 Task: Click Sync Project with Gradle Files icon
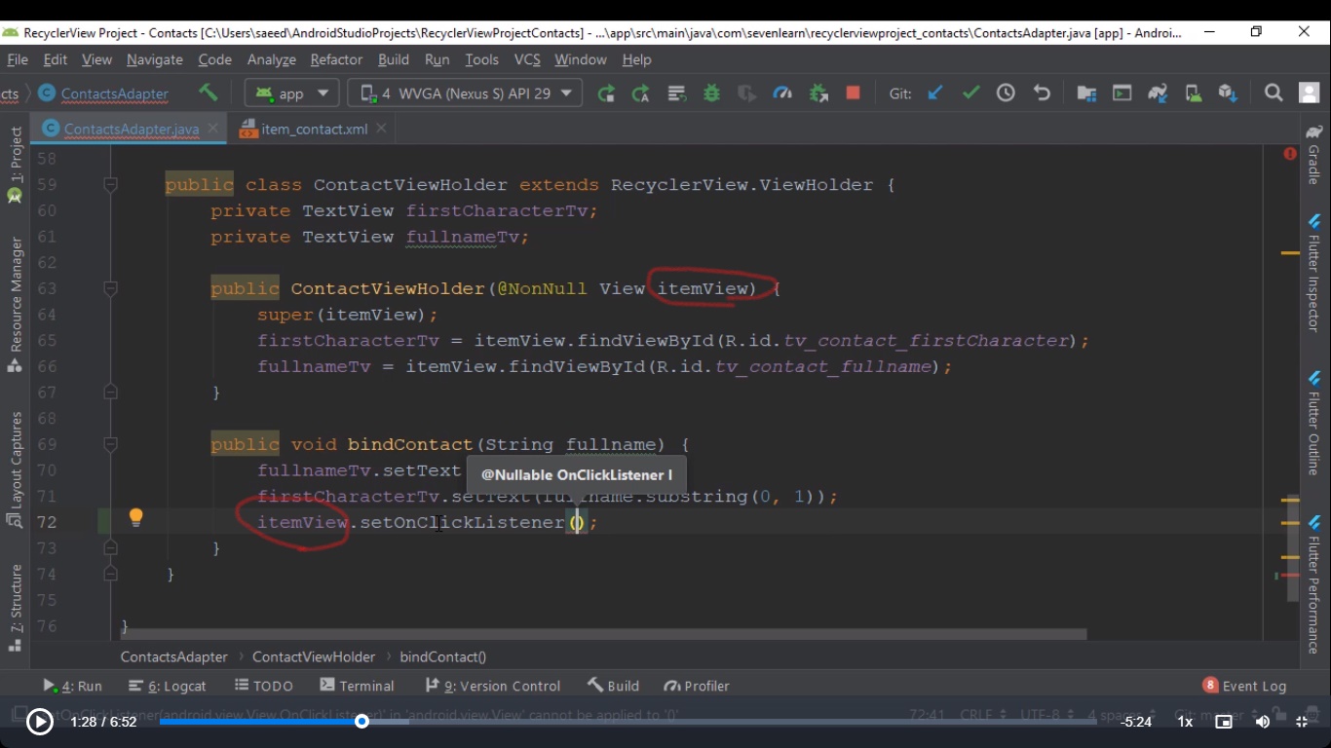click(x=1158, y=93)
